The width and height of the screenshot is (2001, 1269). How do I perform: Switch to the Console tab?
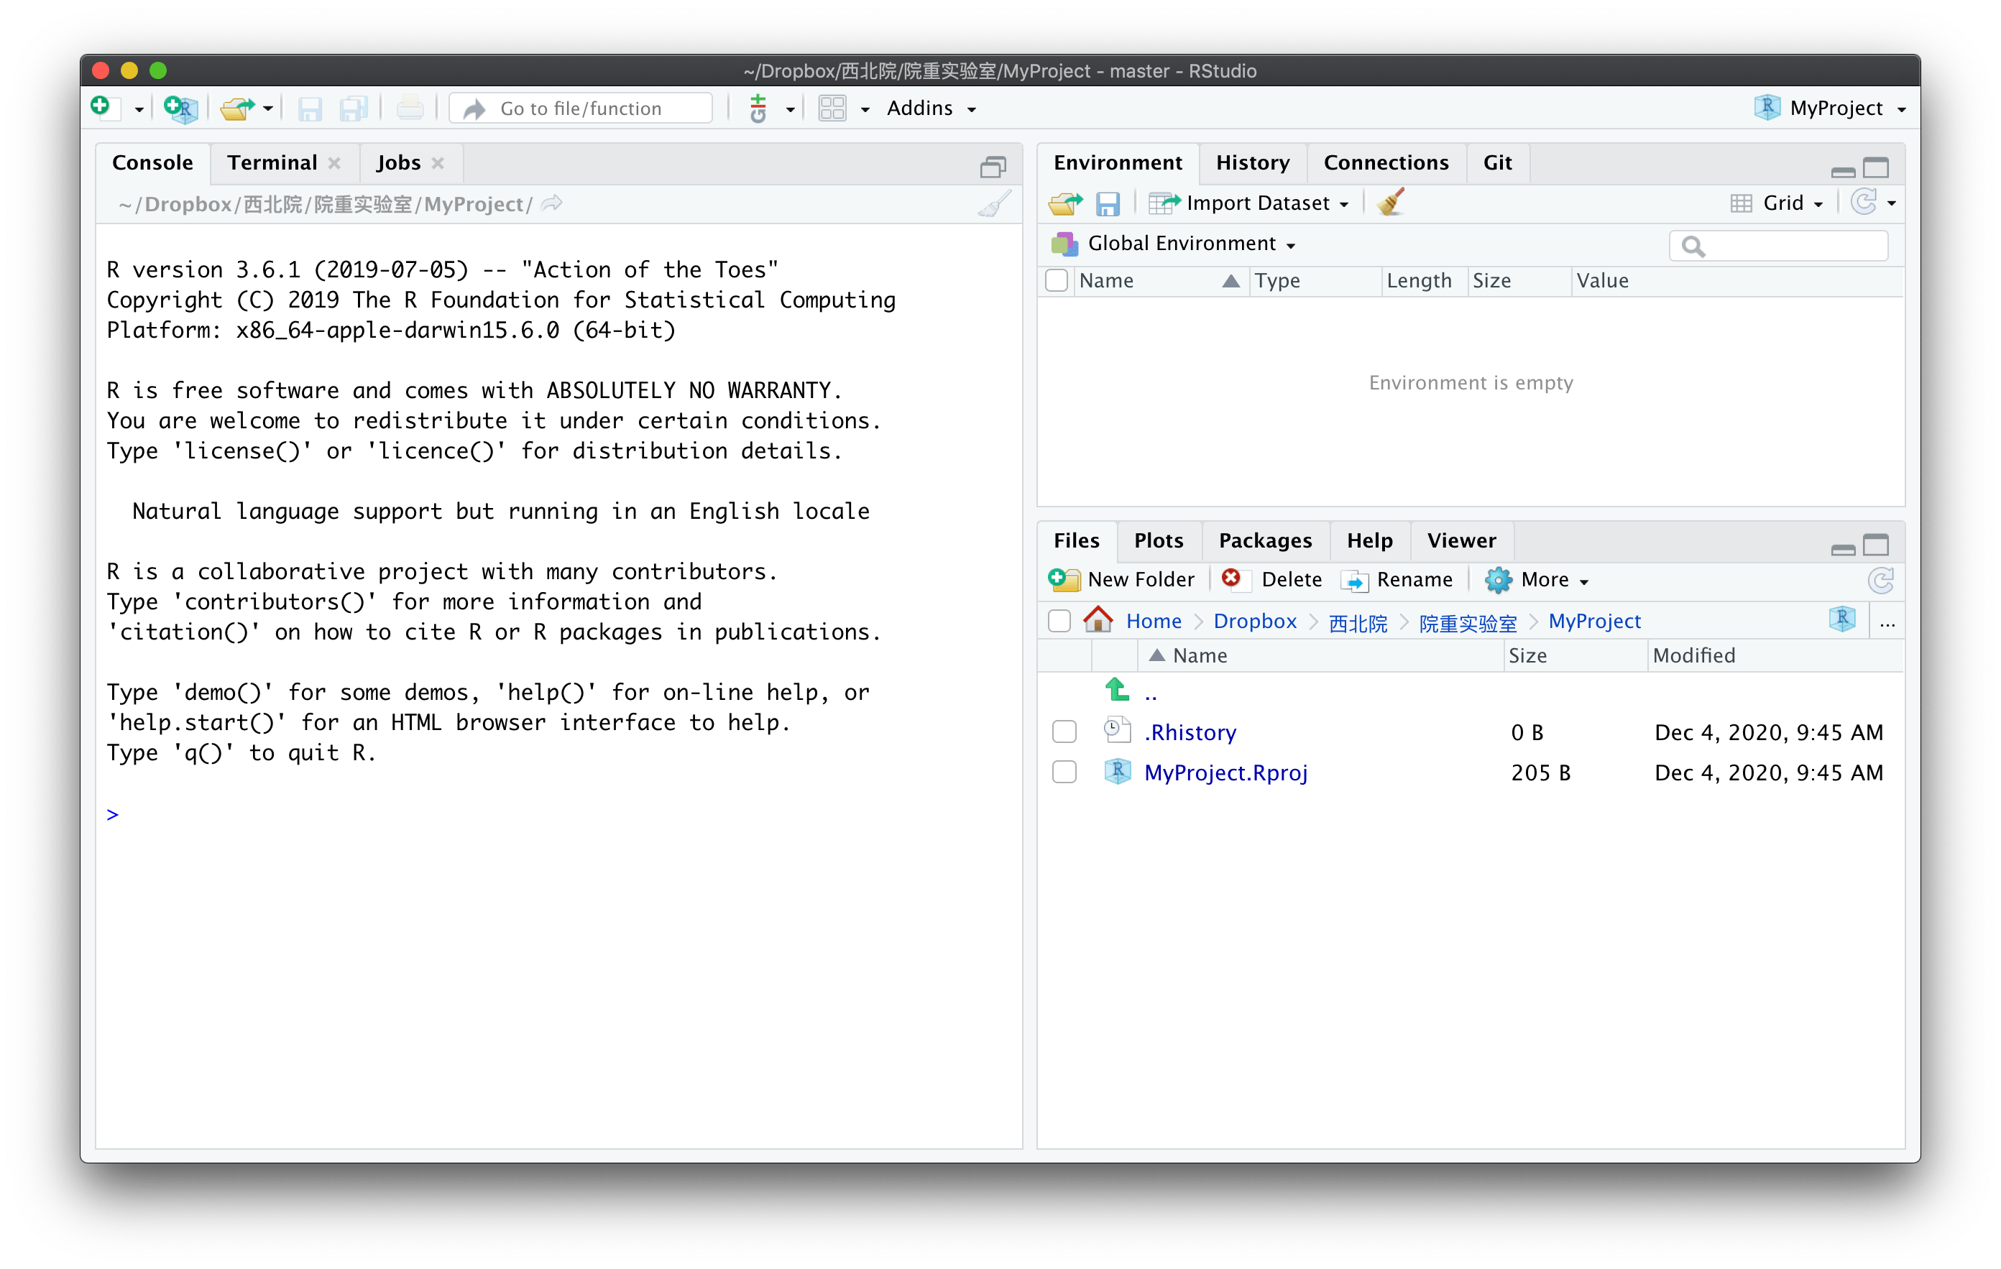click(152, 163)
